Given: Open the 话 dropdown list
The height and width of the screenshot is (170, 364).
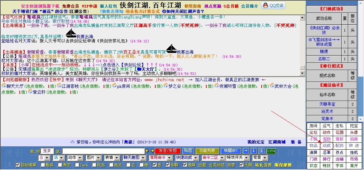Looking at the screenshot, I should click(x=58, y=158).
